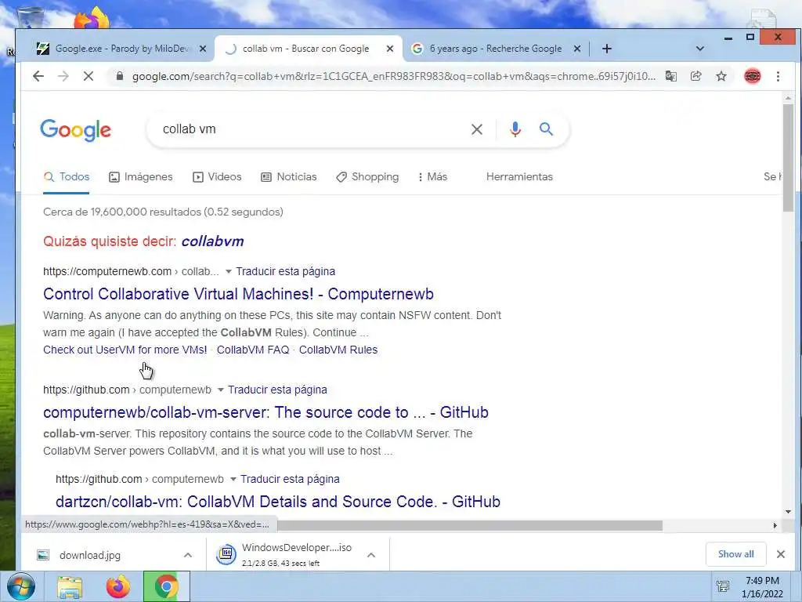Click the URL address bar

click(x=394, y=76)
